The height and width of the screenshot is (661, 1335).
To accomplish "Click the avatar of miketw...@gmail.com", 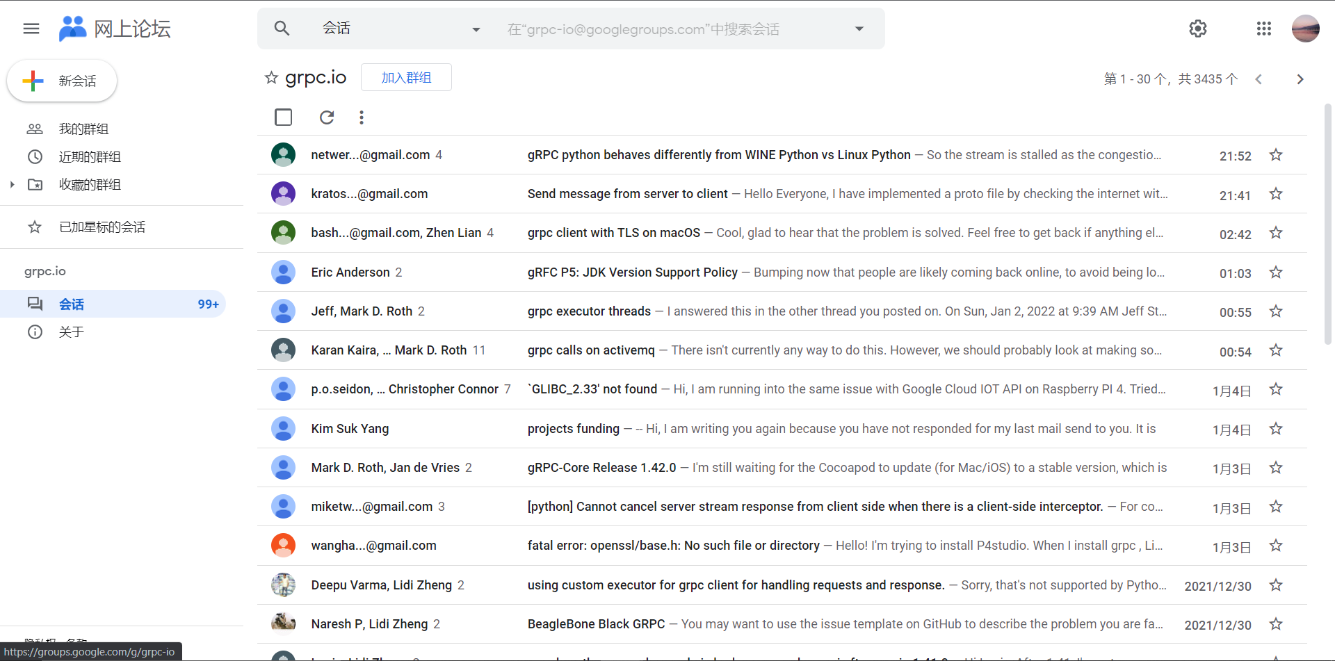I will coord(283,506).
